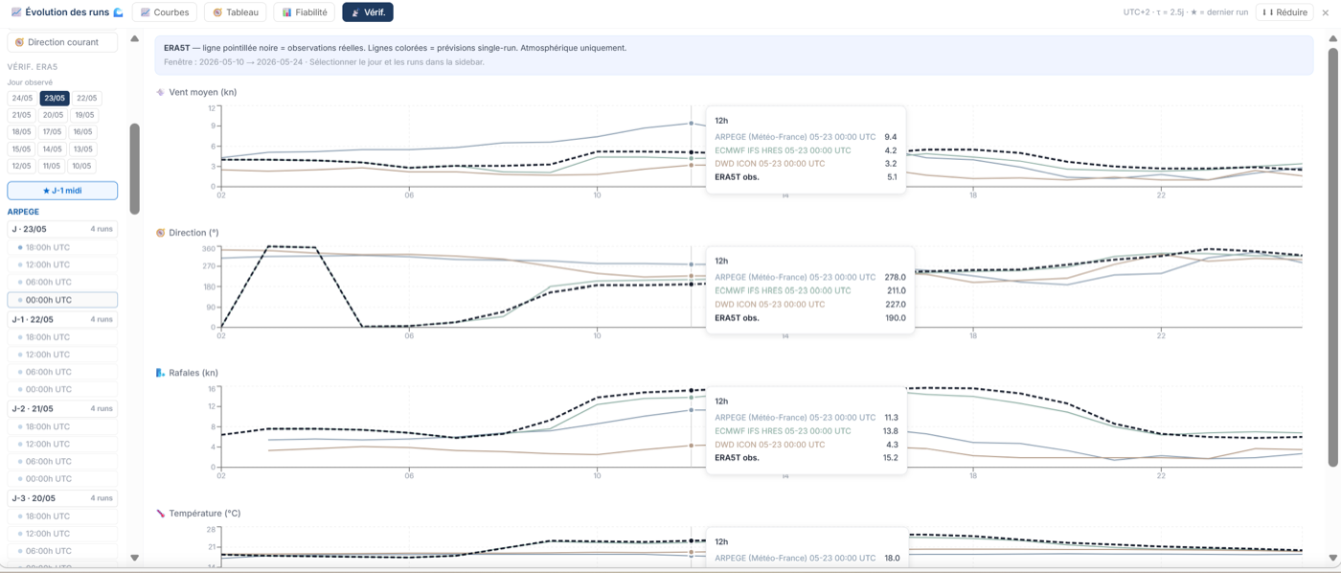The height and width of the screenshot is (573, 1341).
Task: Click the wave icon beside Évolution des runs
Action: (x=118, y=12)
